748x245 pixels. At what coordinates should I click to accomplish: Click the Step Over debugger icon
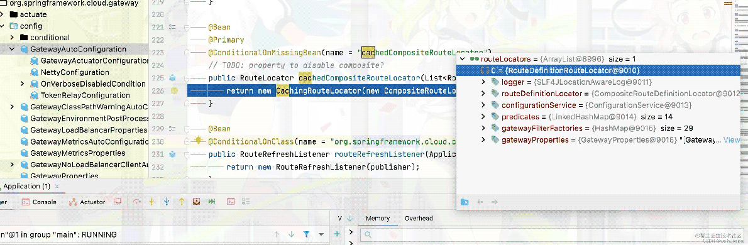coord(137,202)
